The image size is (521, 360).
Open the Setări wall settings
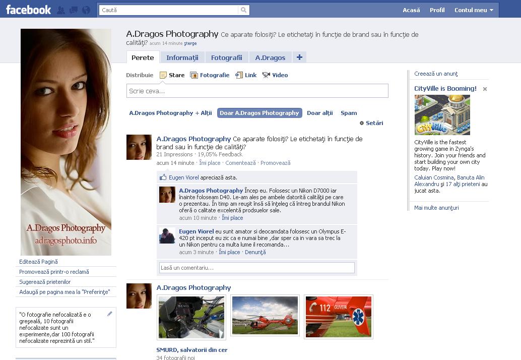tap(371, 123)
